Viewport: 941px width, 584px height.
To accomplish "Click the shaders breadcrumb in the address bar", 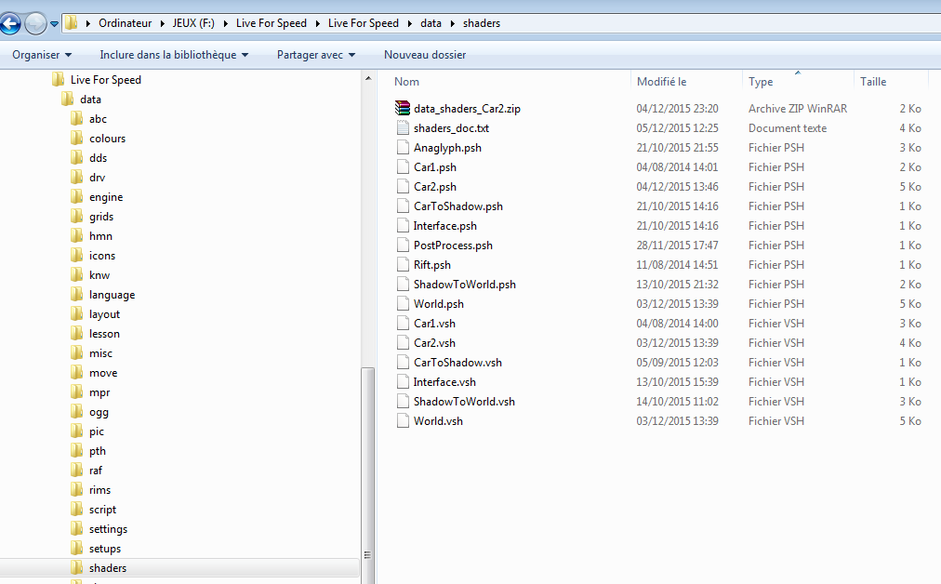I will pos(482,23).
